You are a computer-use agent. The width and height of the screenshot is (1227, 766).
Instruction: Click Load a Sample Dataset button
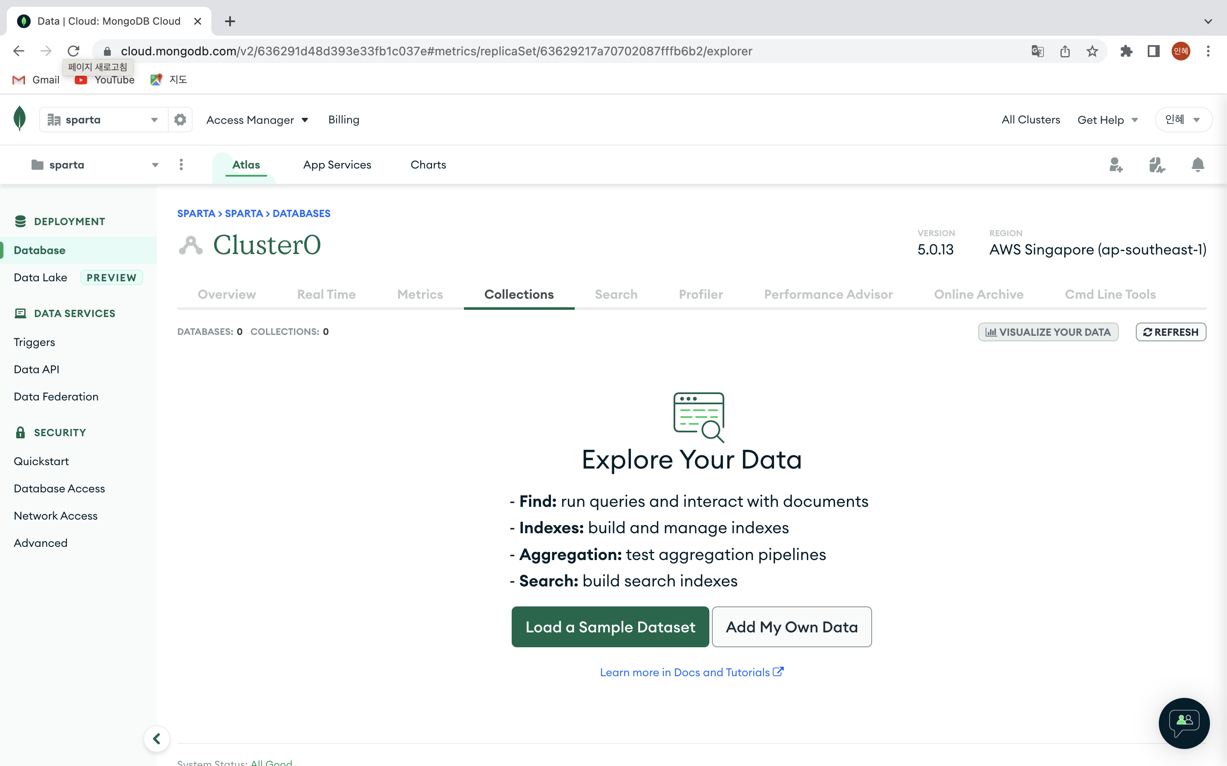coord(611,627)
